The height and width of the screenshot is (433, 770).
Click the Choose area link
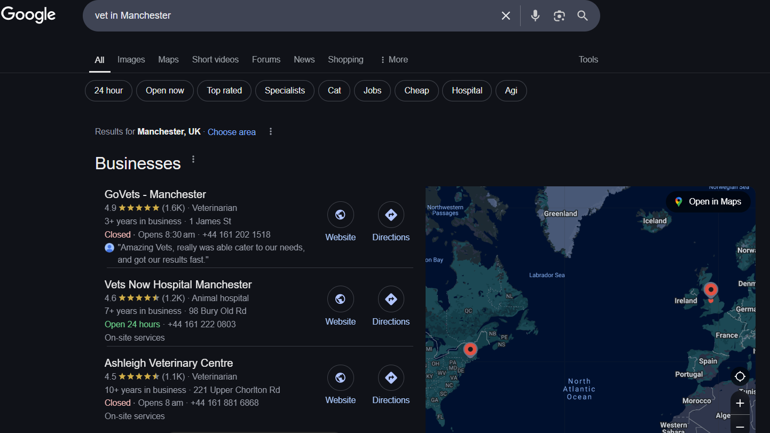click(232, 132)
